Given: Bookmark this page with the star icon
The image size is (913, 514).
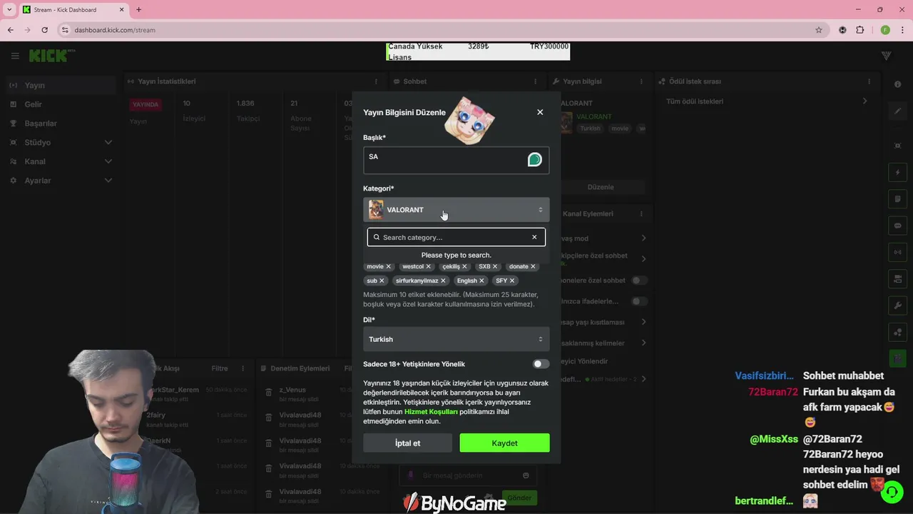Looking at the screenshot, I should tap(819, 30).
